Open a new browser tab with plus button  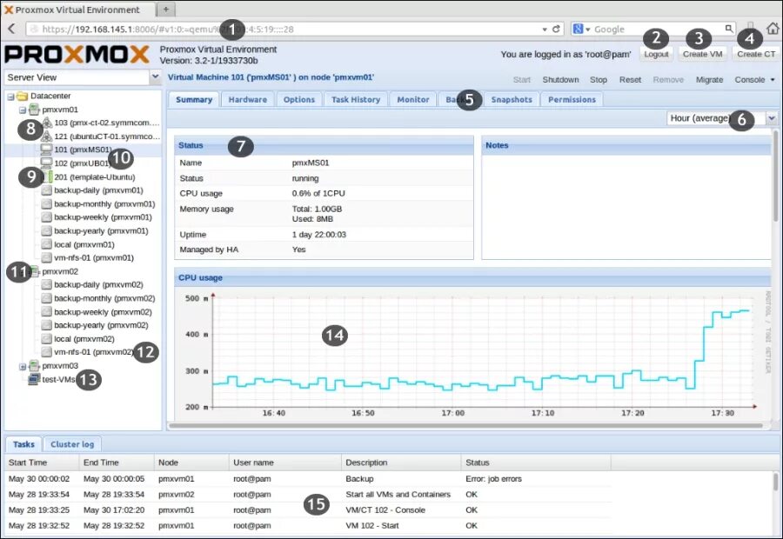click(x=166, y=9)
